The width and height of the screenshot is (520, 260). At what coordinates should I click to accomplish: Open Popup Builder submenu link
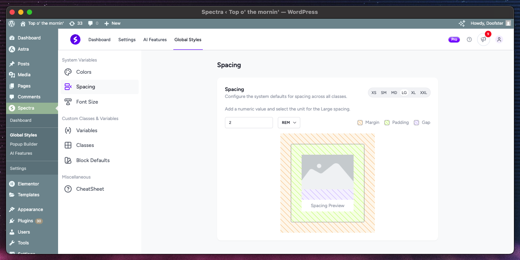(24, 144)
